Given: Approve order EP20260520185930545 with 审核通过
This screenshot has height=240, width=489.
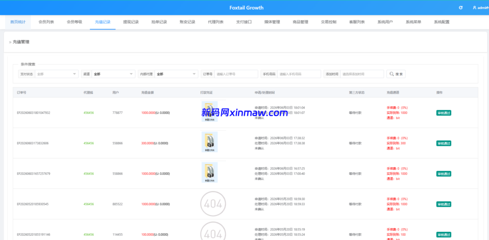Looking at the screenshot, I should (x=444, y=204).
